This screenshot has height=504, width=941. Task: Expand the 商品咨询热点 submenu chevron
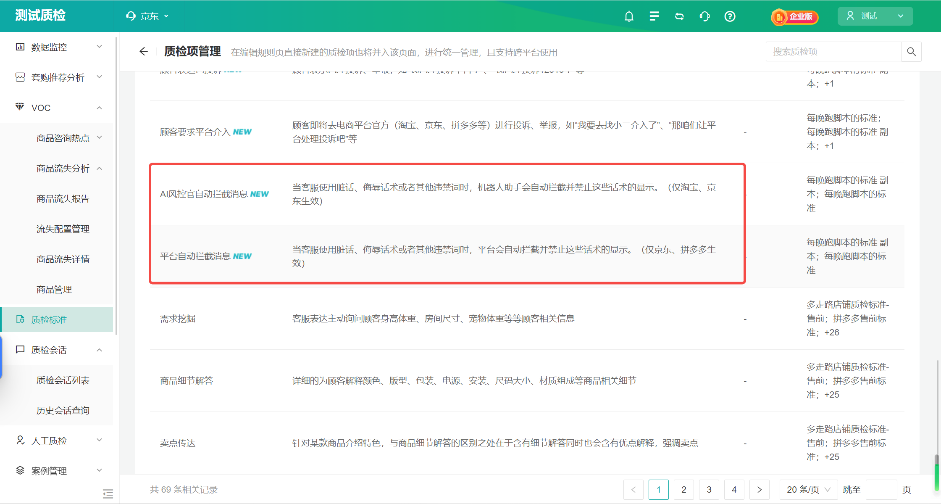pos(100,137)
